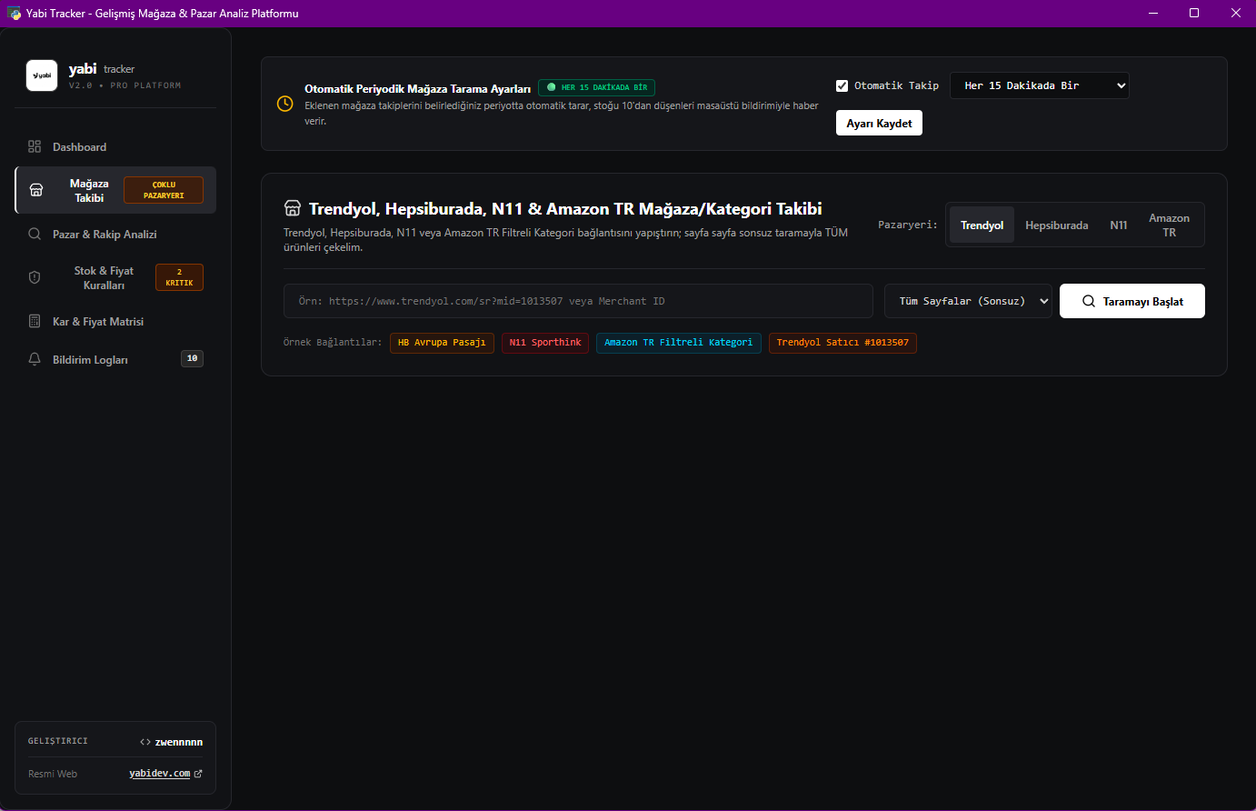Click the Stok & Fiyat Kuralları shield icon

click(35, 277)
